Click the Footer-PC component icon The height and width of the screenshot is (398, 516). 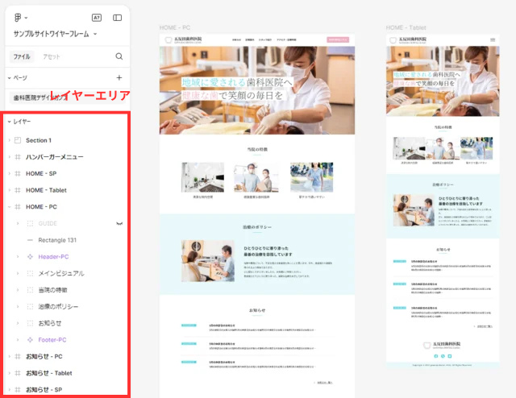[x=31, y=340]
